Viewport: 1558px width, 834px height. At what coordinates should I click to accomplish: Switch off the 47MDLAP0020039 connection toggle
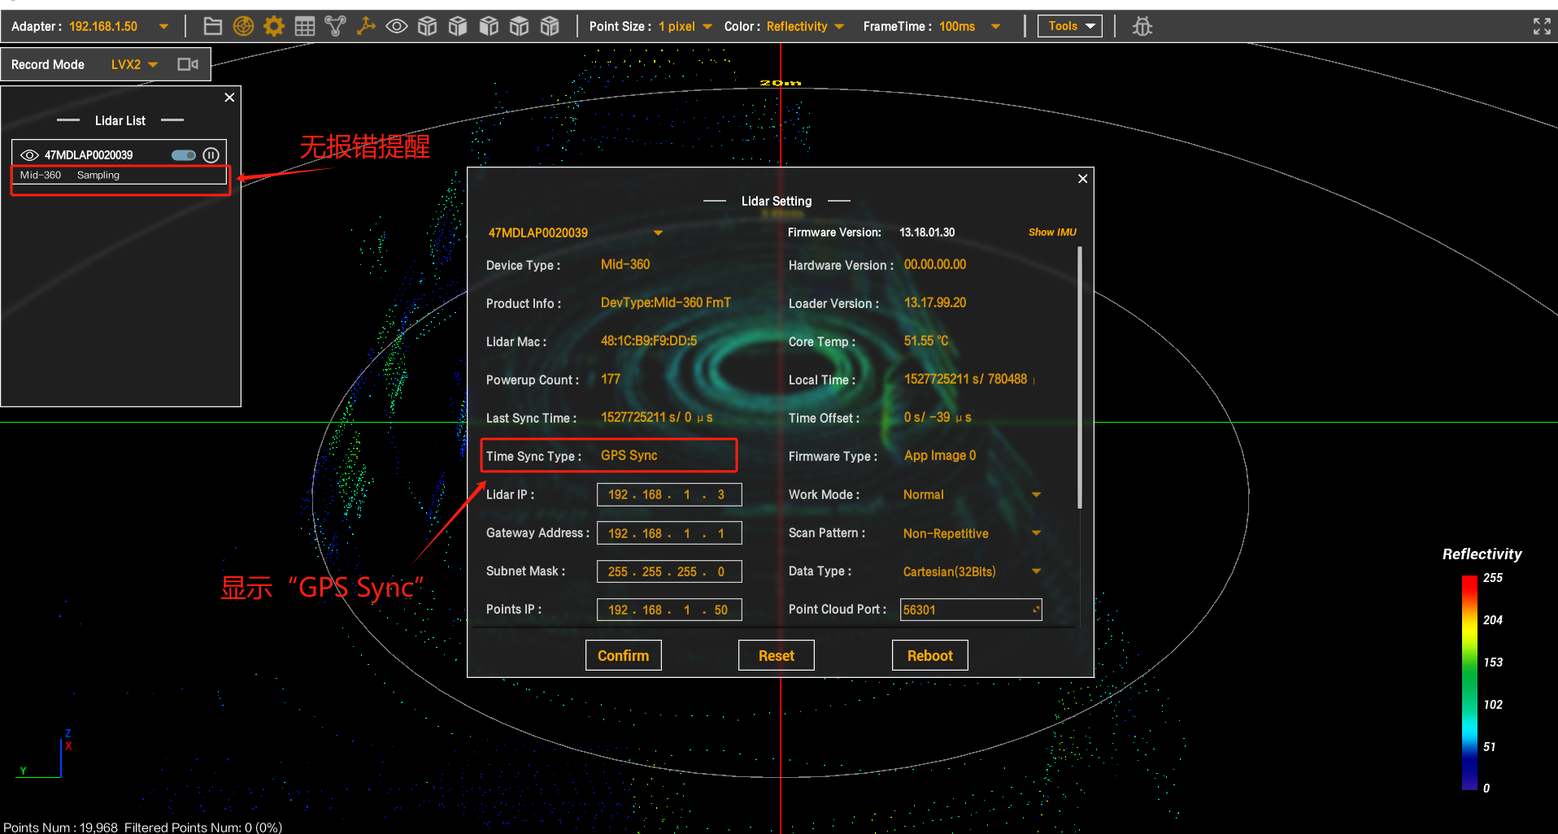(184, 154)
